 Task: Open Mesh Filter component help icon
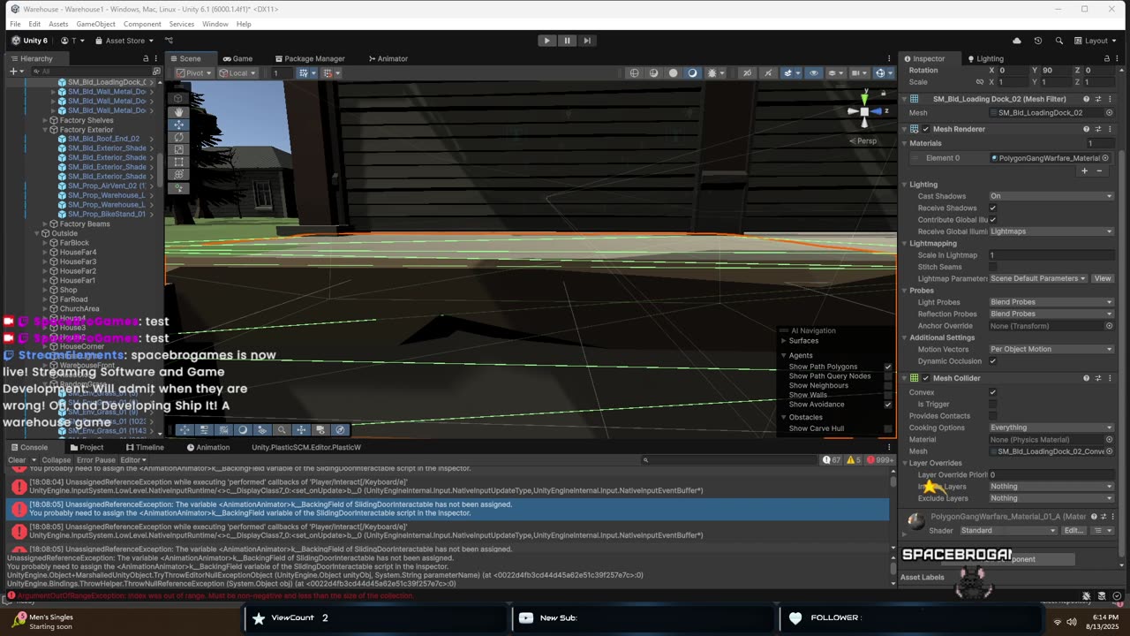pos(1086,99)
